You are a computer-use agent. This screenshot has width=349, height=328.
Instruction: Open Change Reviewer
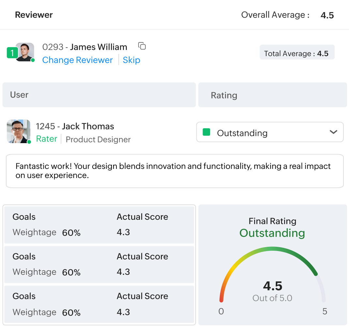[x=77, y=60]
